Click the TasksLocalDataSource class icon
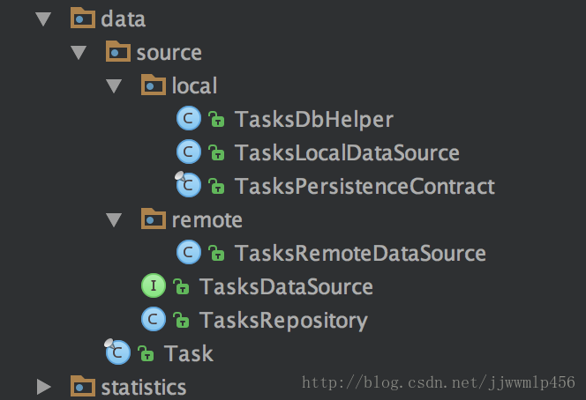The image size is (586, 400). (x=189, y=152)
